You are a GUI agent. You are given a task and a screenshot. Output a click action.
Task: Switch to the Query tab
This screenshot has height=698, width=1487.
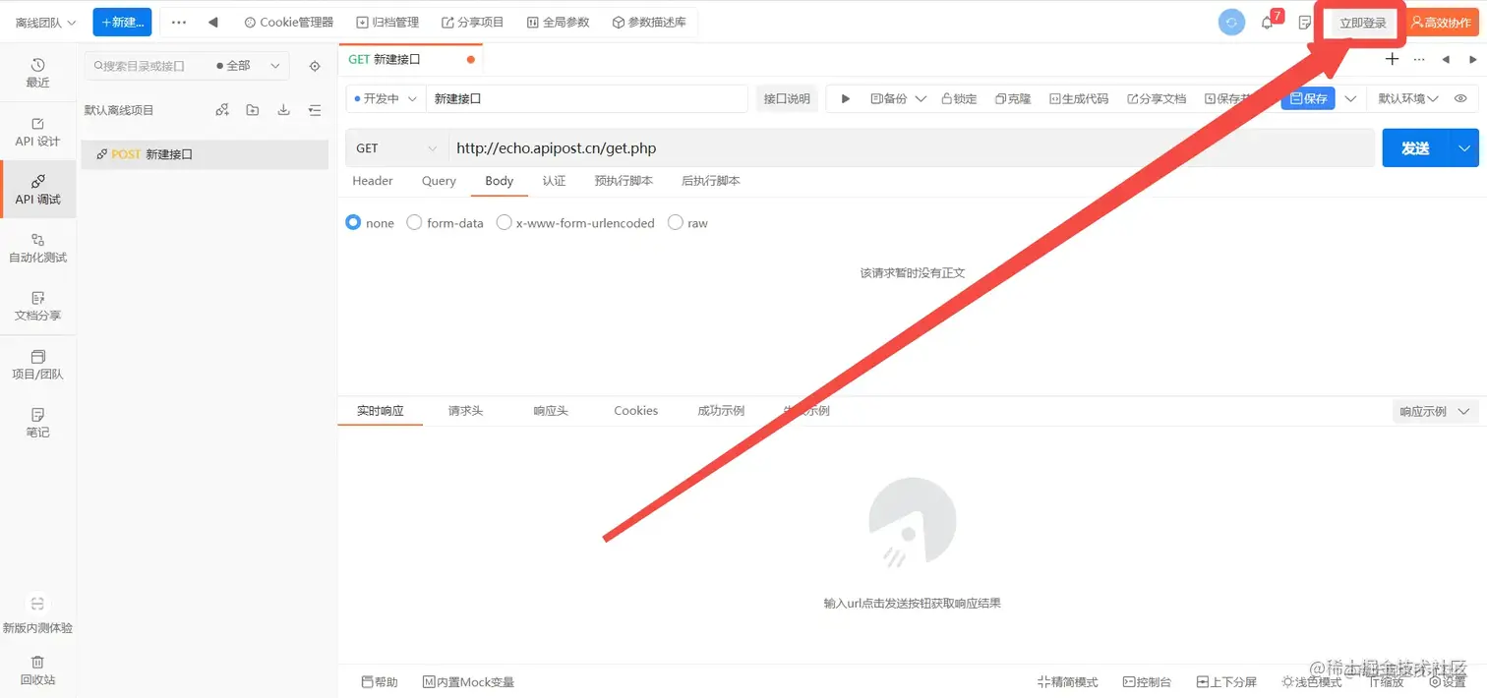[x=439, y=181]
